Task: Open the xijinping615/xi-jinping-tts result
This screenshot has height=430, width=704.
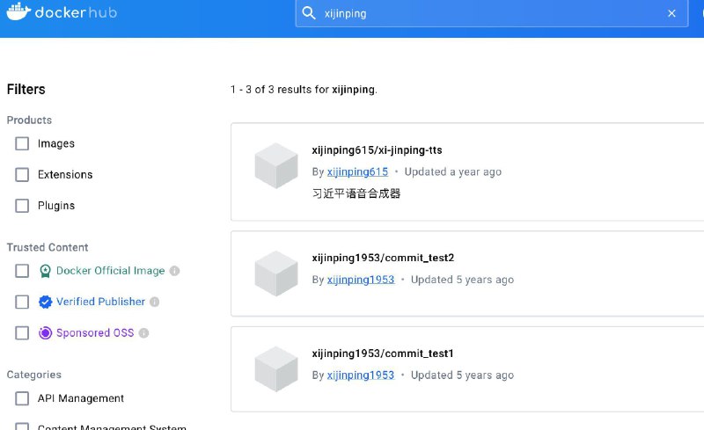Action: 377,149
